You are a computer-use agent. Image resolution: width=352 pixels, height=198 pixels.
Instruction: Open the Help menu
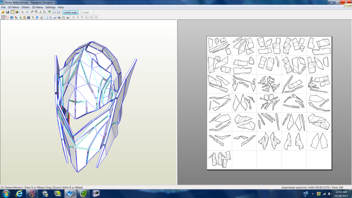(x=60, y=7)
